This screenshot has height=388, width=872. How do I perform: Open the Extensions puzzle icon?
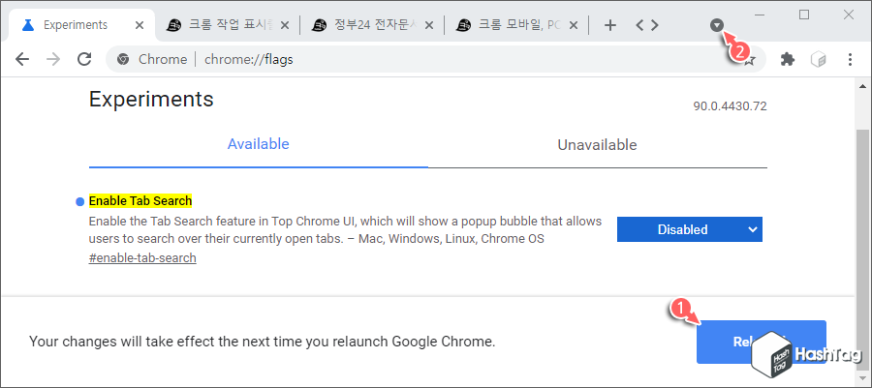click(x=788, y=59)
